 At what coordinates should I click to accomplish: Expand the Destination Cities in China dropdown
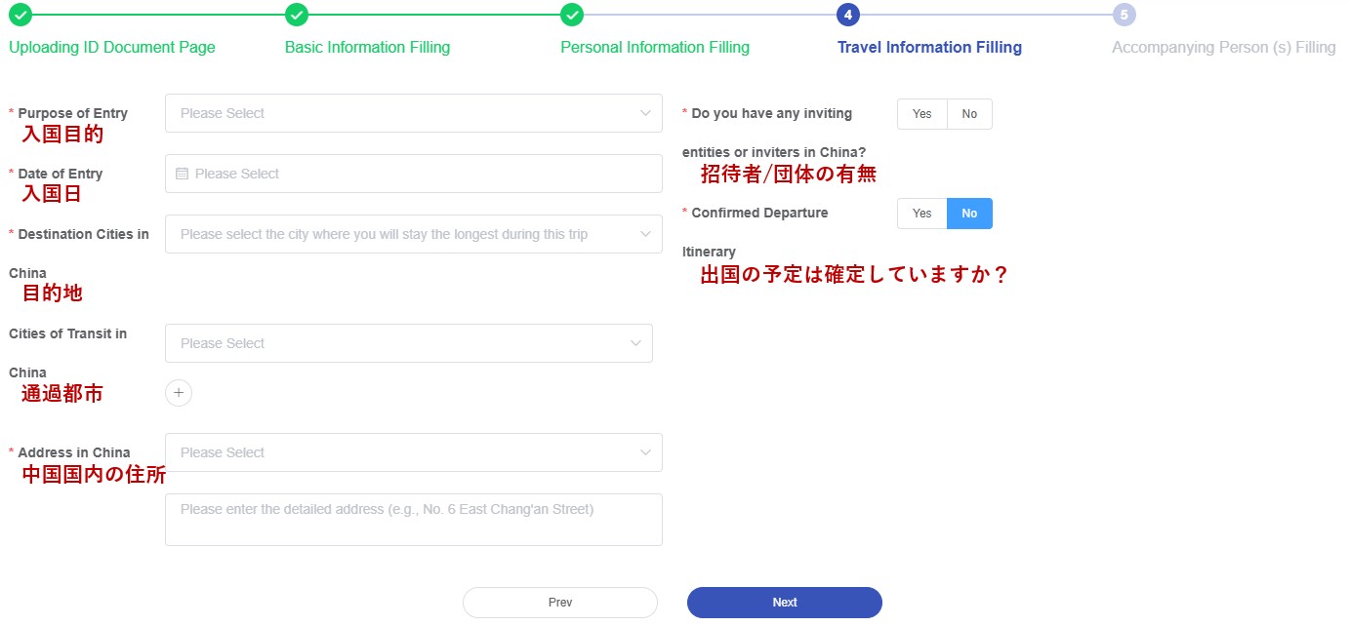pos(413,234)
